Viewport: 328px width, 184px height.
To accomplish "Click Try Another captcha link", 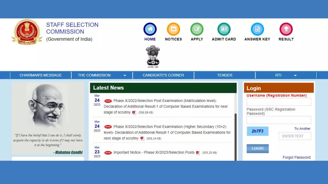I will 302,129.
